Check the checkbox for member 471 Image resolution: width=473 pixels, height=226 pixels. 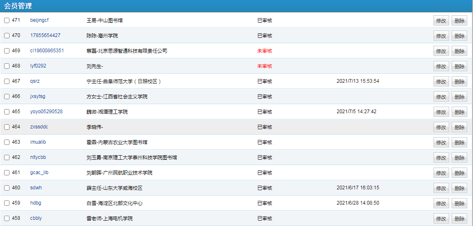point(7,21)
